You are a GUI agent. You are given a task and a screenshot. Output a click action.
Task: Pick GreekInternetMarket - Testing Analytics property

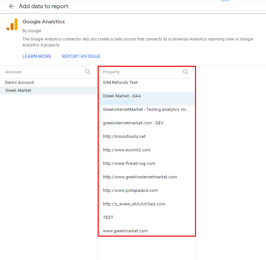pos(146,110)
